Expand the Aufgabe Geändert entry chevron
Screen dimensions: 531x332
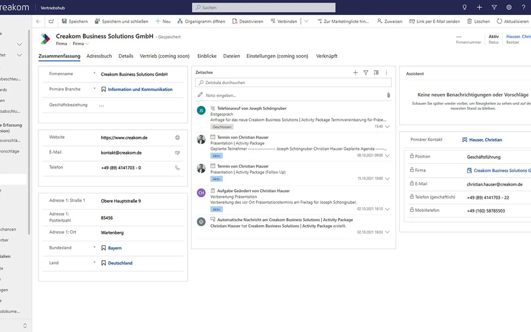(x=387, y=209)
